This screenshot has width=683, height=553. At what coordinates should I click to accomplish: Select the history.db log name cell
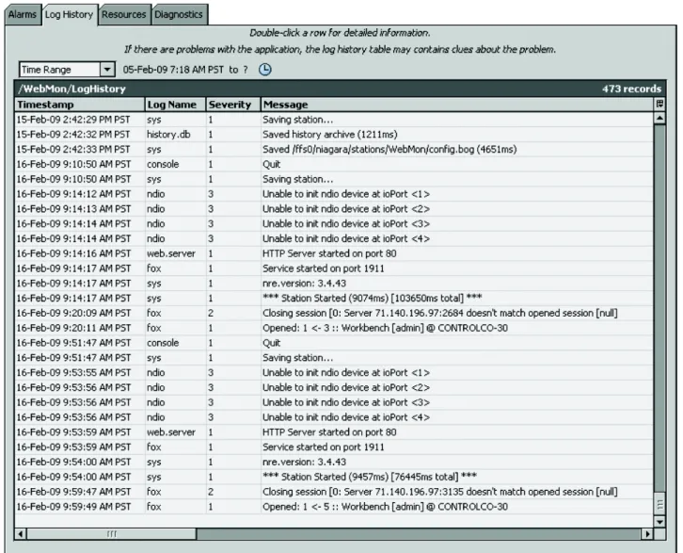tap(175, 135)
